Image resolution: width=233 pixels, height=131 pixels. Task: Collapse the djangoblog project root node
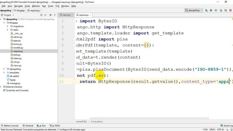[1, 19]
